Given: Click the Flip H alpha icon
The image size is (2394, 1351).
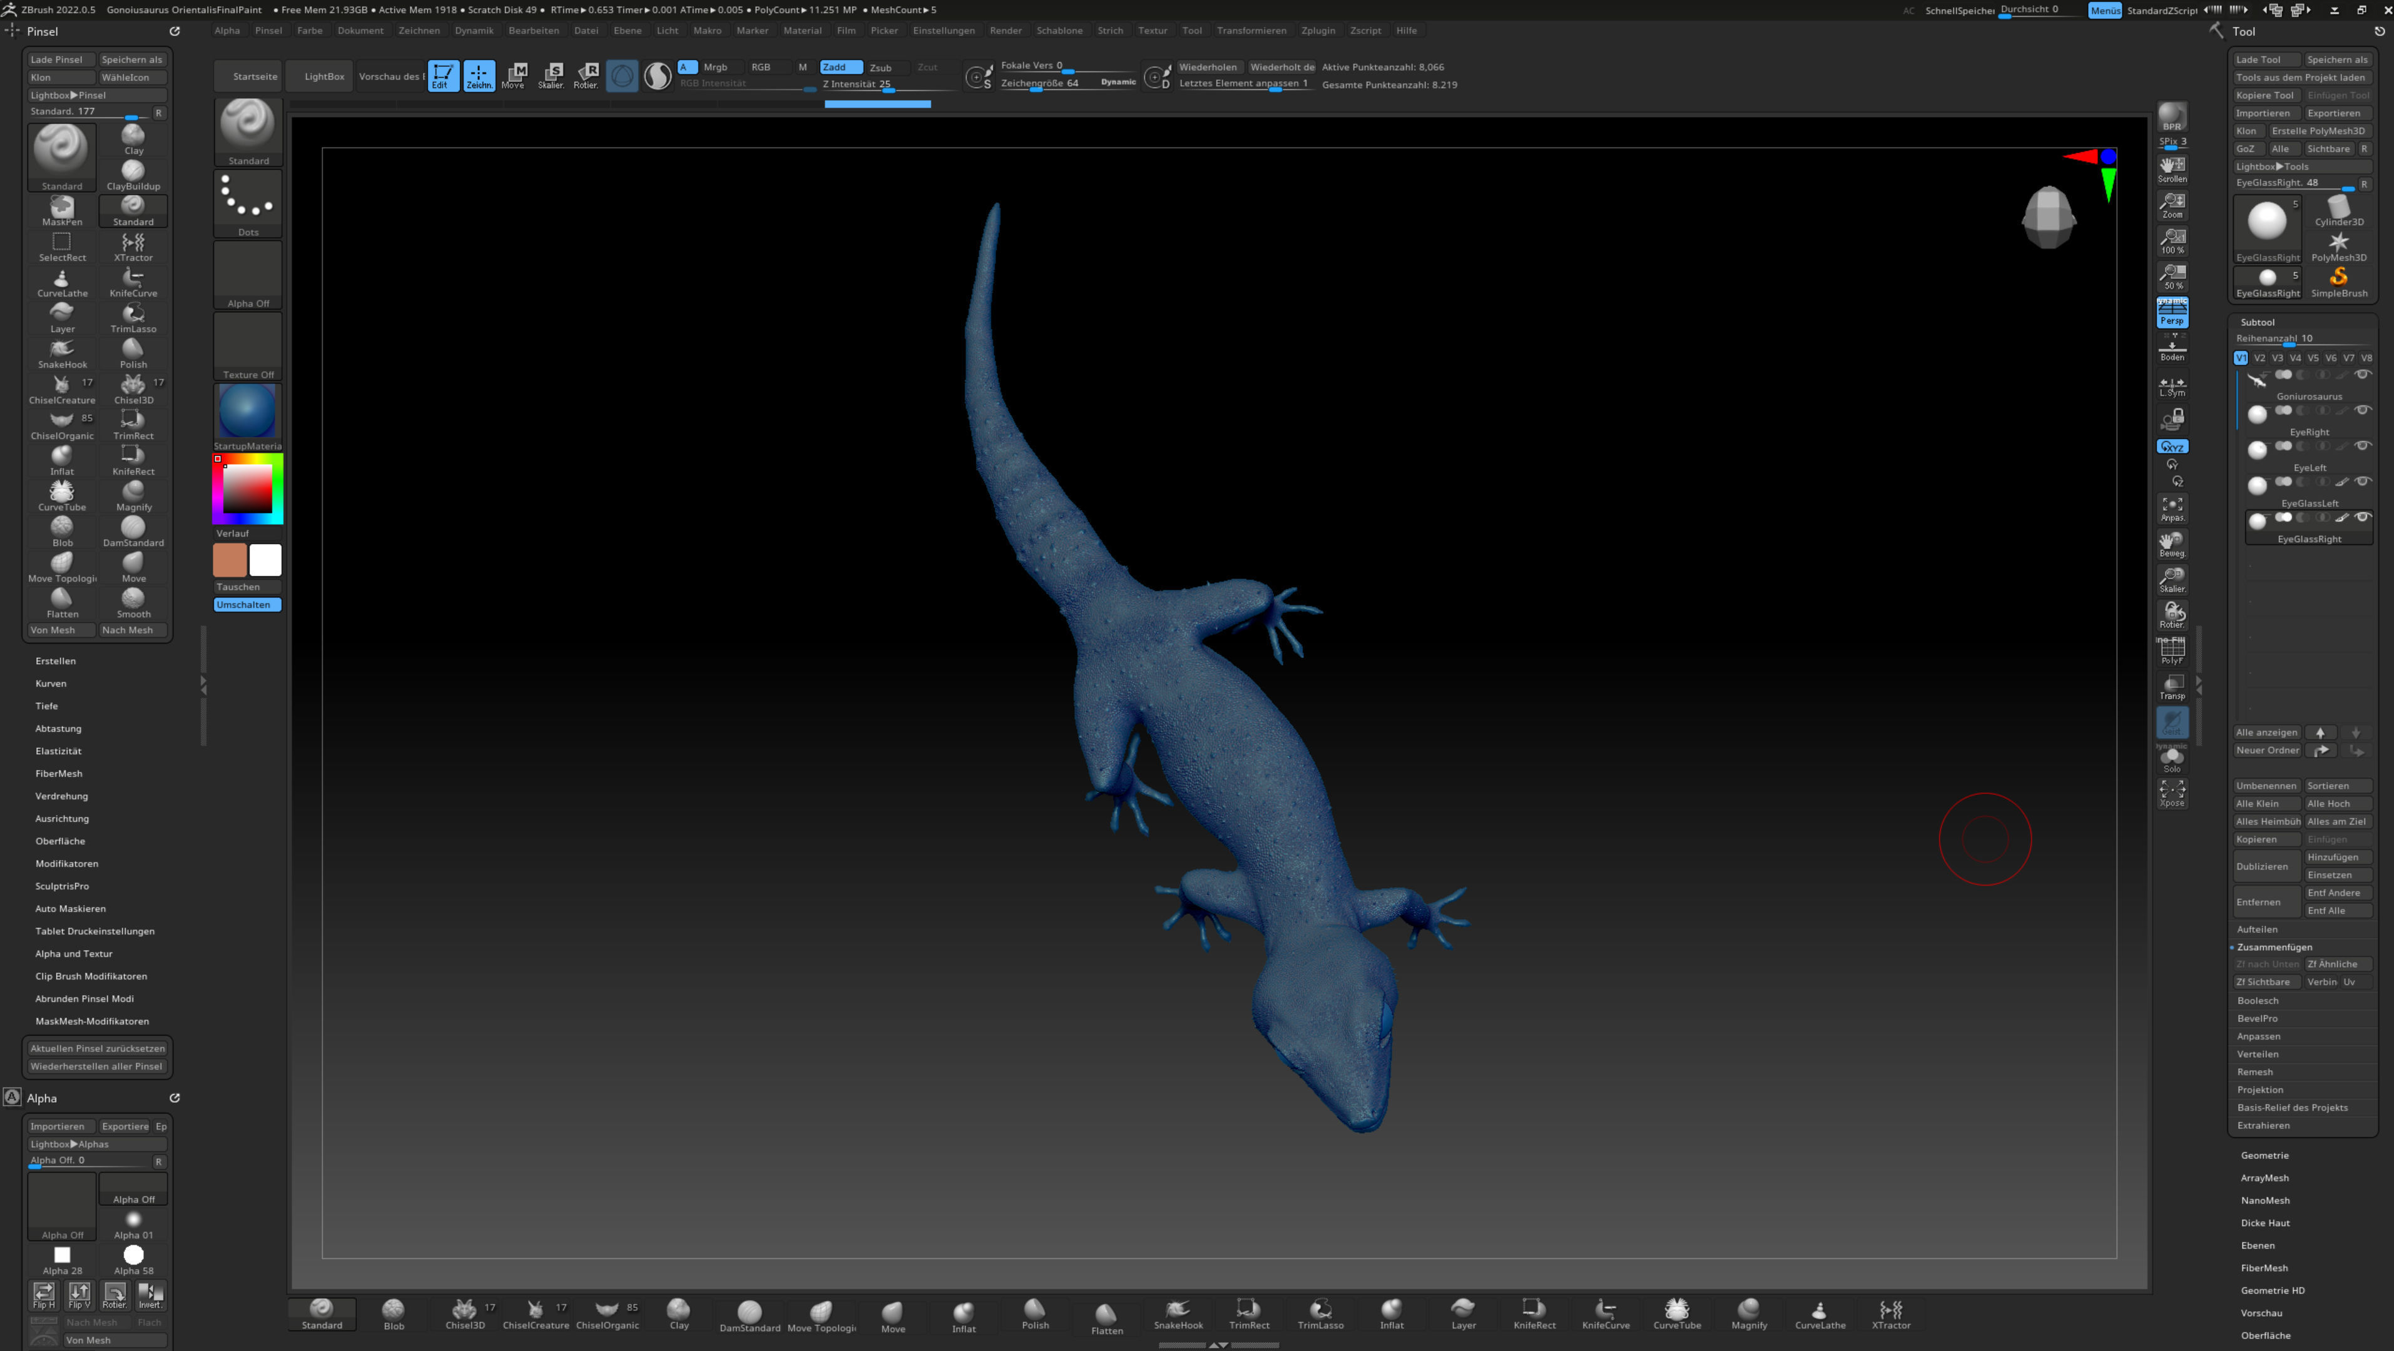Looking at the screenshot, I should [x=44, y=1295].
